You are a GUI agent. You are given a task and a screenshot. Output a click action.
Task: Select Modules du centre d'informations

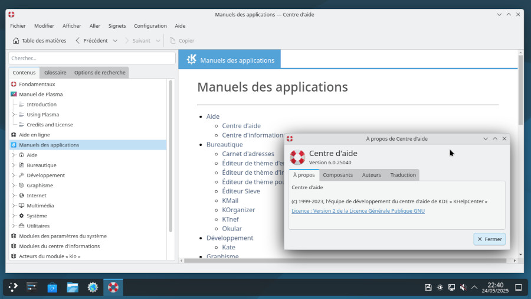point(59,246)
